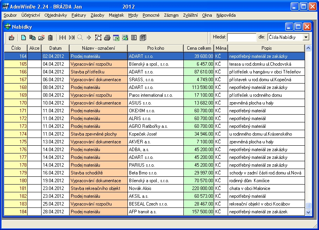Open the Objednávky menu

point(56,15)
